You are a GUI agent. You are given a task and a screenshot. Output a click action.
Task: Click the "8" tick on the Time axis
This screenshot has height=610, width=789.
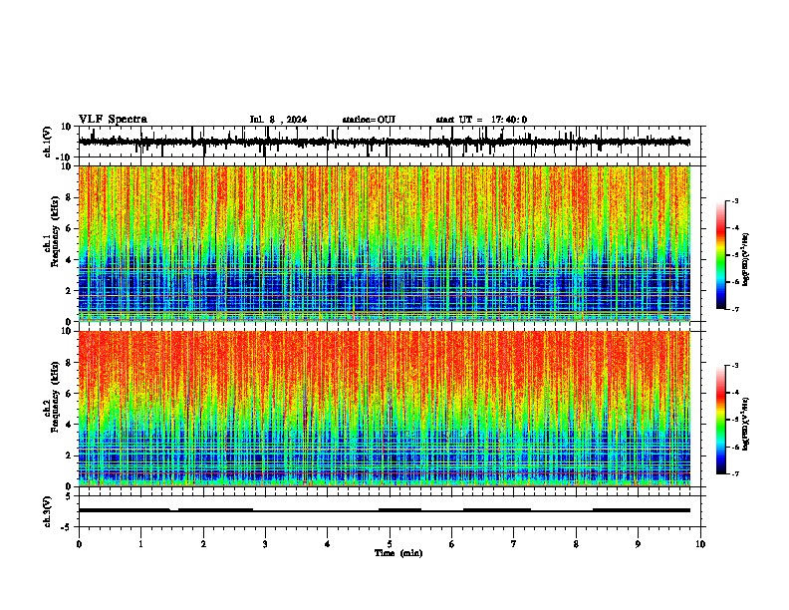coord(576,544)
